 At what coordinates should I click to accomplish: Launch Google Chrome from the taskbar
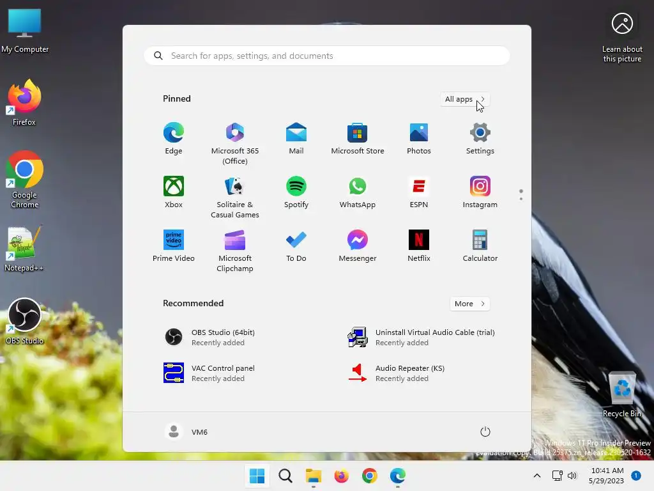coord(370,476)
